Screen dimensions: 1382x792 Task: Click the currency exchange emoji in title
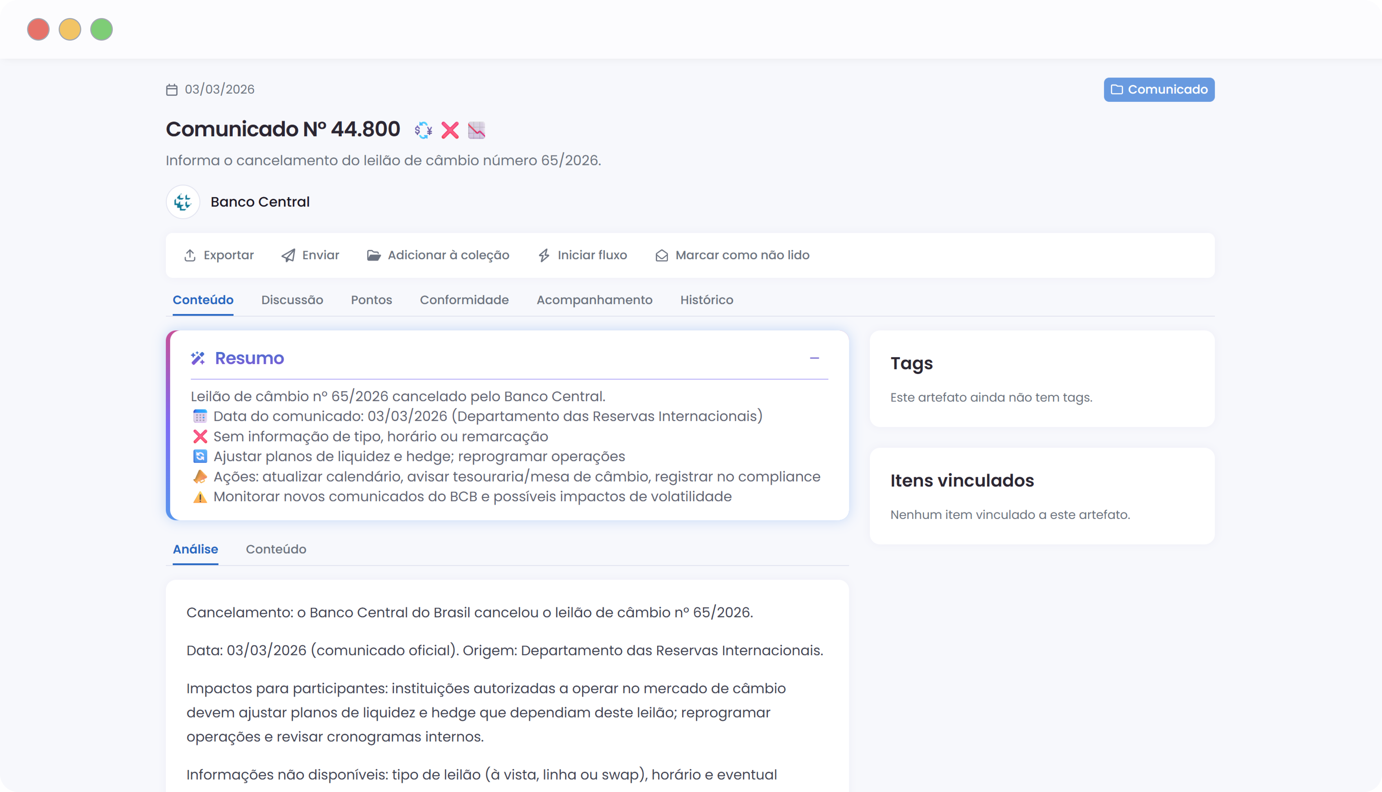coord(423,130)
